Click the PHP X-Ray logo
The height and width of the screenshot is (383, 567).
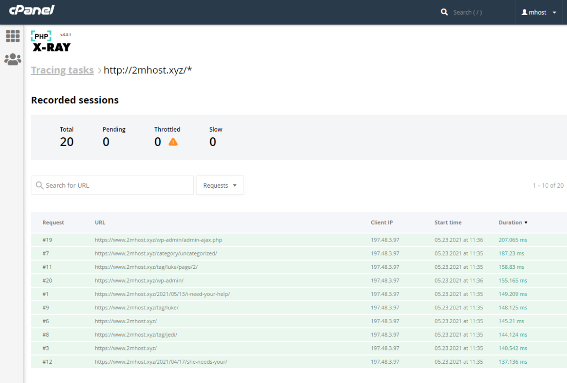click(51, 42)
